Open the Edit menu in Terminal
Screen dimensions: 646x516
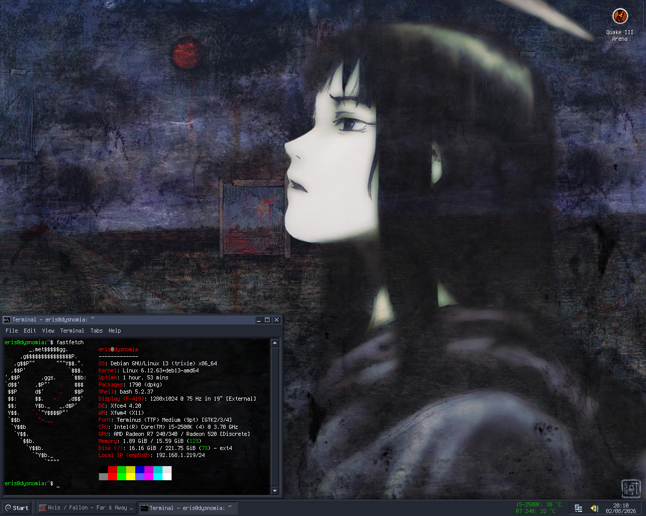pos(30,331)
